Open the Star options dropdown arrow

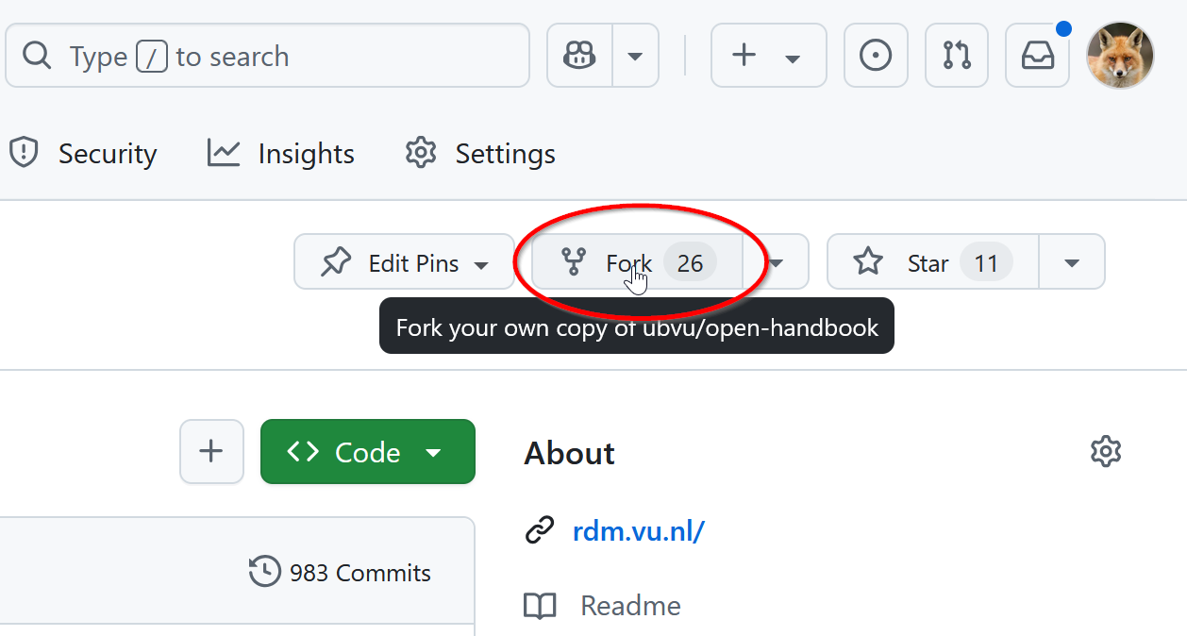coord(1072,261)
